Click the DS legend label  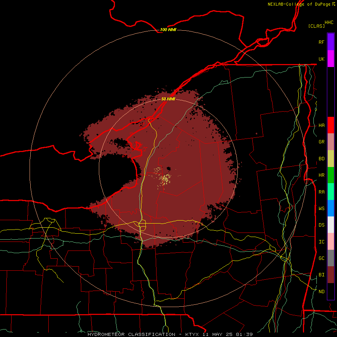point(322,225)
